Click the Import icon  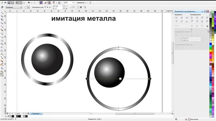coord(46,3)
